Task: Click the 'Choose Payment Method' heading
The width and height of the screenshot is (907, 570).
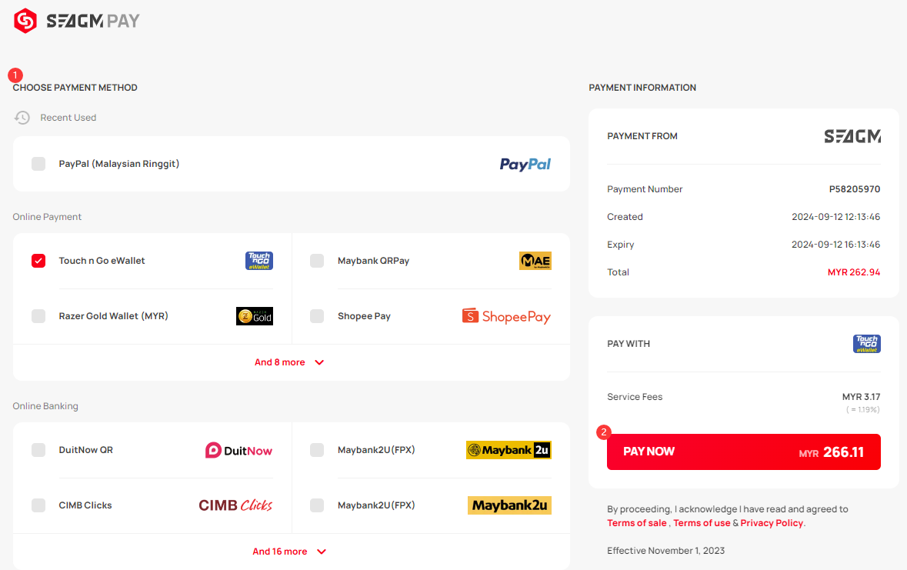Action: 75,88
